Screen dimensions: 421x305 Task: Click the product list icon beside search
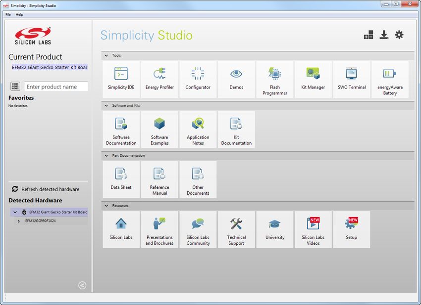[15, 86]
